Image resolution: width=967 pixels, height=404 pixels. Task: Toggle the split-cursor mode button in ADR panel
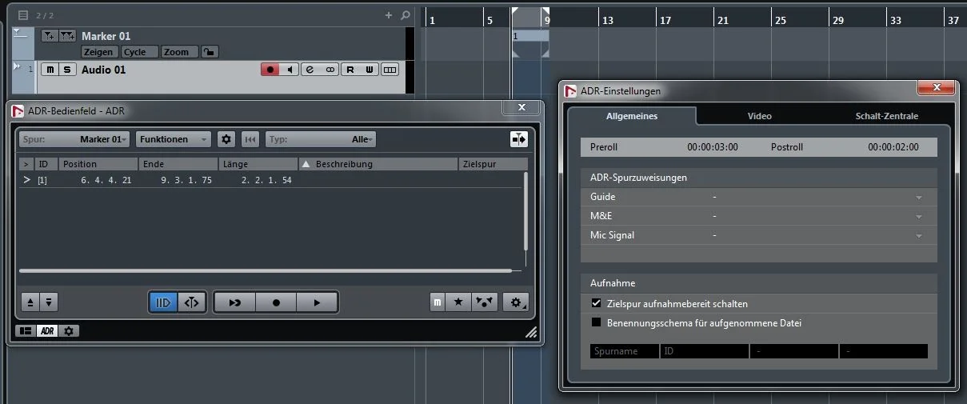click(192, 302)
